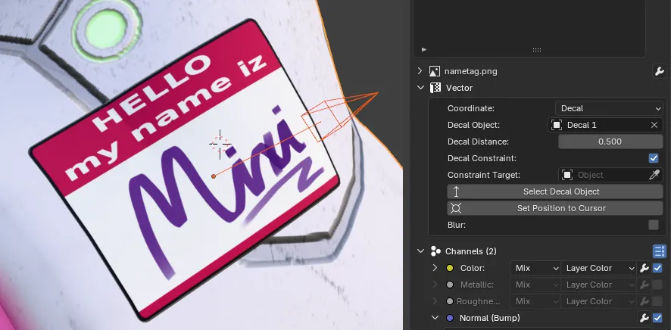Click the wrench icon in Normal (Bump) row

tap(644, 318)
